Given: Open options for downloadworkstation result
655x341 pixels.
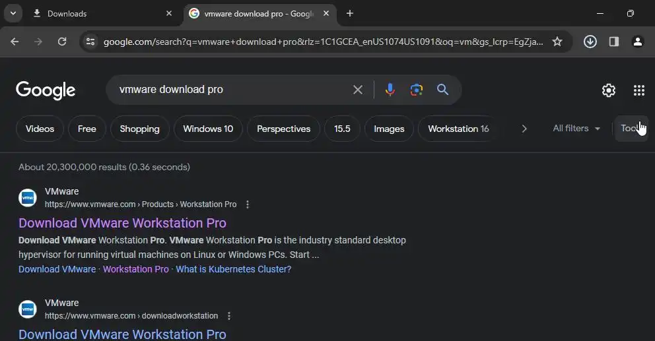Looking at the screenshot, I should [x=229, y=316].
